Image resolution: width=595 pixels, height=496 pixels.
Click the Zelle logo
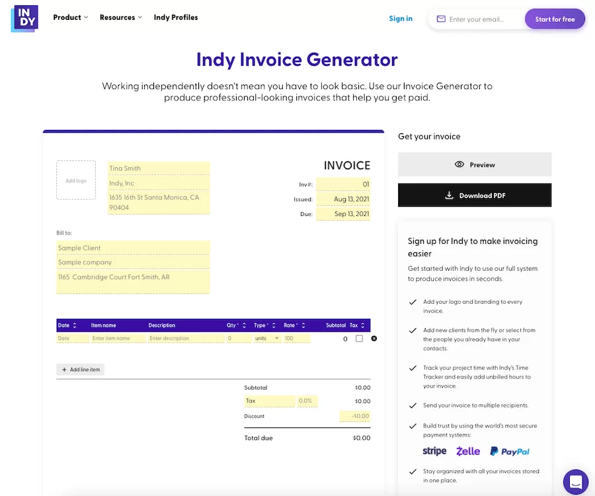coord(468,451)
